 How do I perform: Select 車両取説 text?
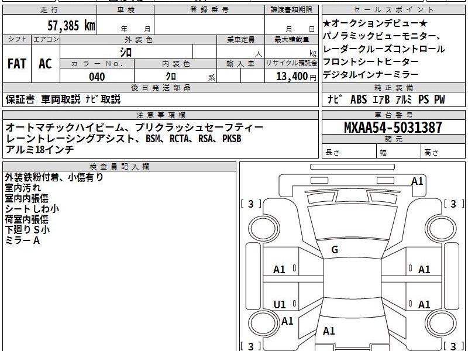tap(61, 99)
